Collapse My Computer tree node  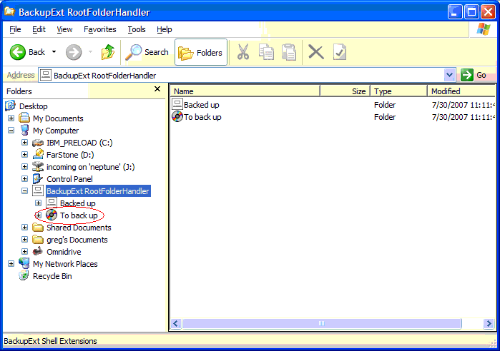point(11,131)
